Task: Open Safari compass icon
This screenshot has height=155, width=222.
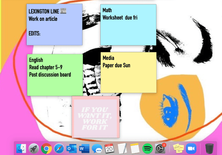Action: [x=59, y=148]
